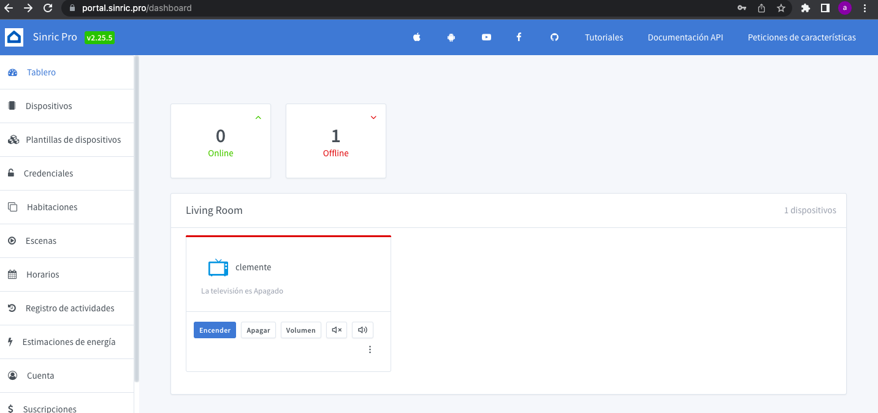Click the browser address bar URL

[x=137, y=8]
